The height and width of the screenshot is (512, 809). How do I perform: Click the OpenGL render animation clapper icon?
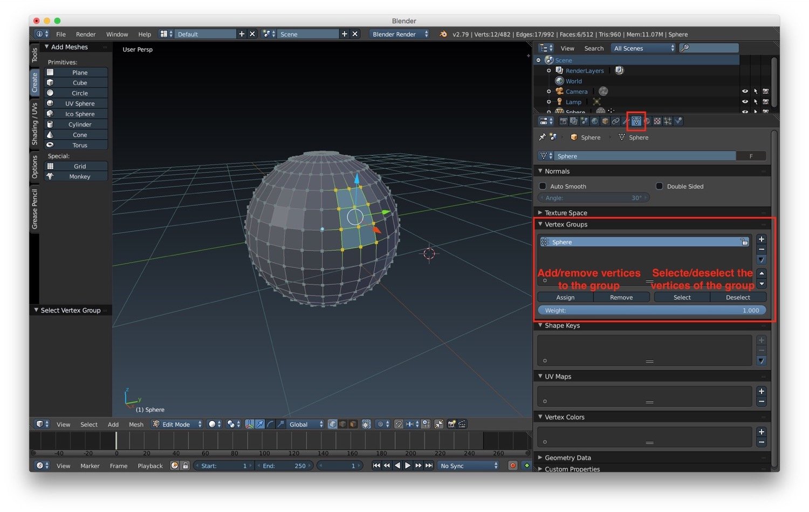[462, 424]
